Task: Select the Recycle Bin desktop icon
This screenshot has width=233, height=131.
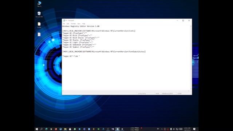Action: pos(39,15)
